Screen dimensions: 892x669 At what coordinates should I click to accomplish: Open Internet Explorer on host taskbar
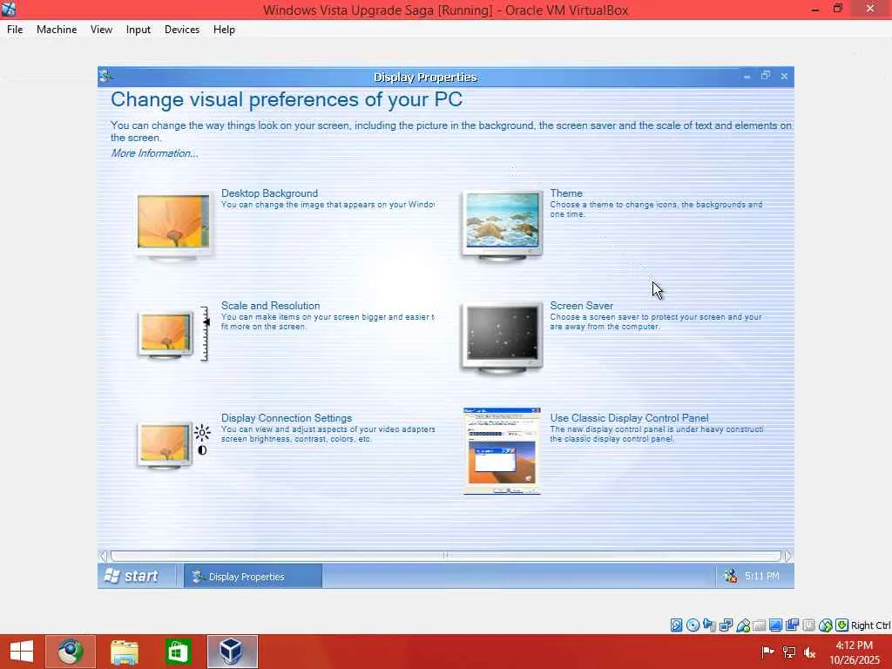coord(71,652)
